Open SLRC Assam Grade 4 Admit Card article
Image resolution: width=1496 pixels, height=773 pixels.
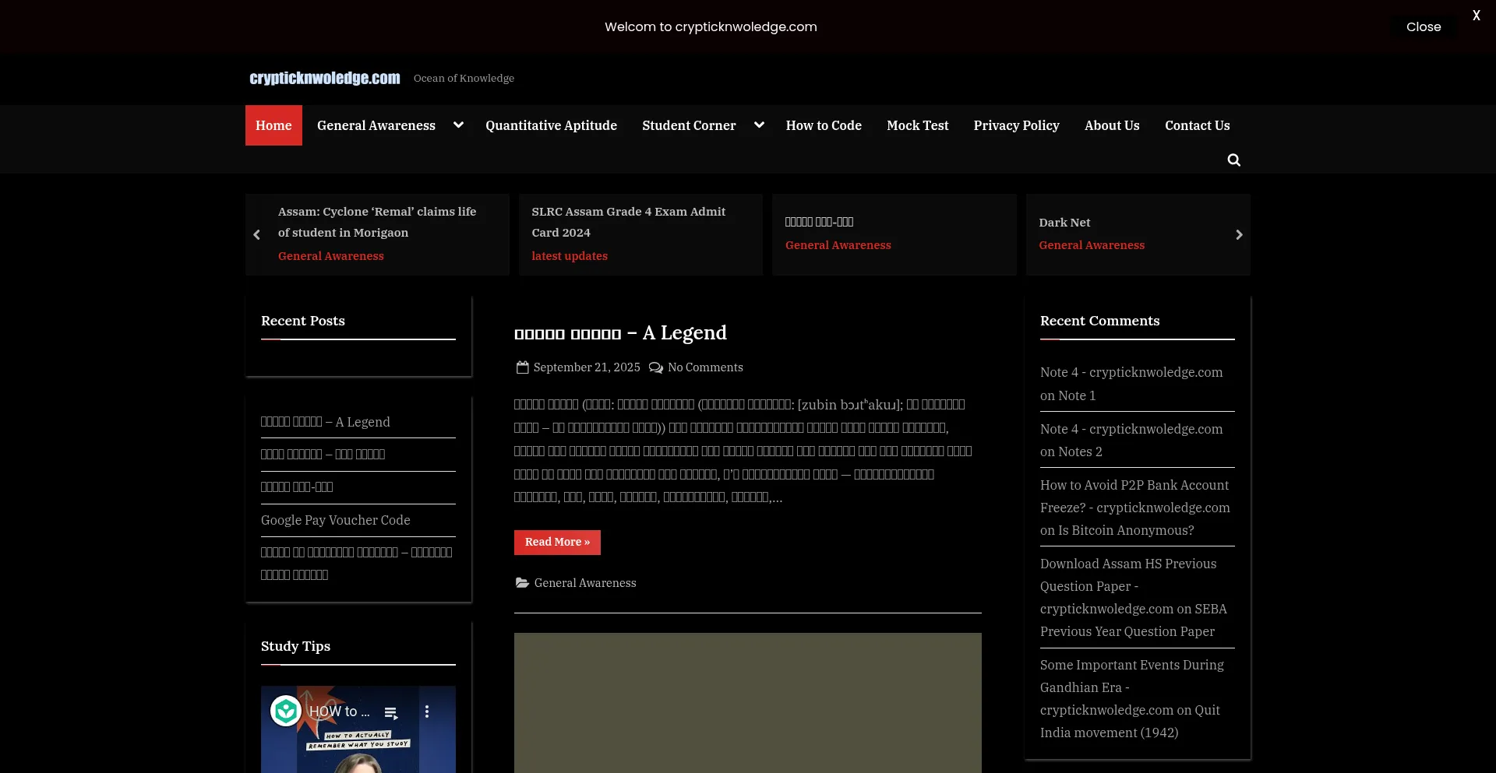point(628,222)
